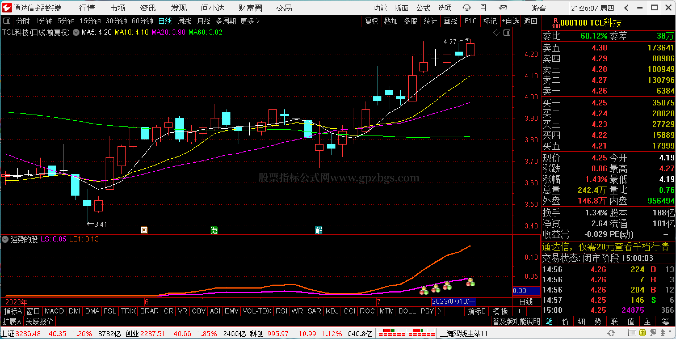
Task: Switch to 30分钟 period
Action: tap(116, 21)
